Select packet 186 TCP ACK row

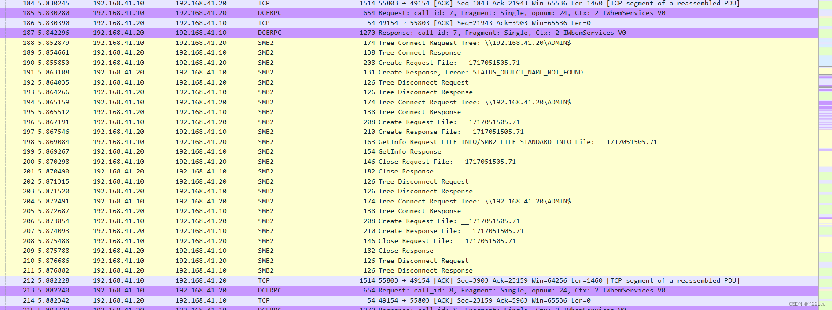(x=409, y=23)
